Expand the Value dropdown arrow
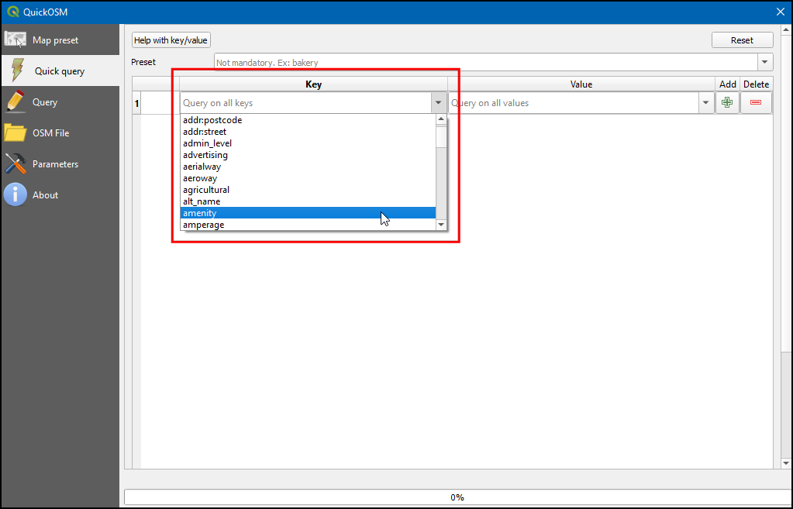Viewport: 793px width, 509px height. tap(706, 102)
